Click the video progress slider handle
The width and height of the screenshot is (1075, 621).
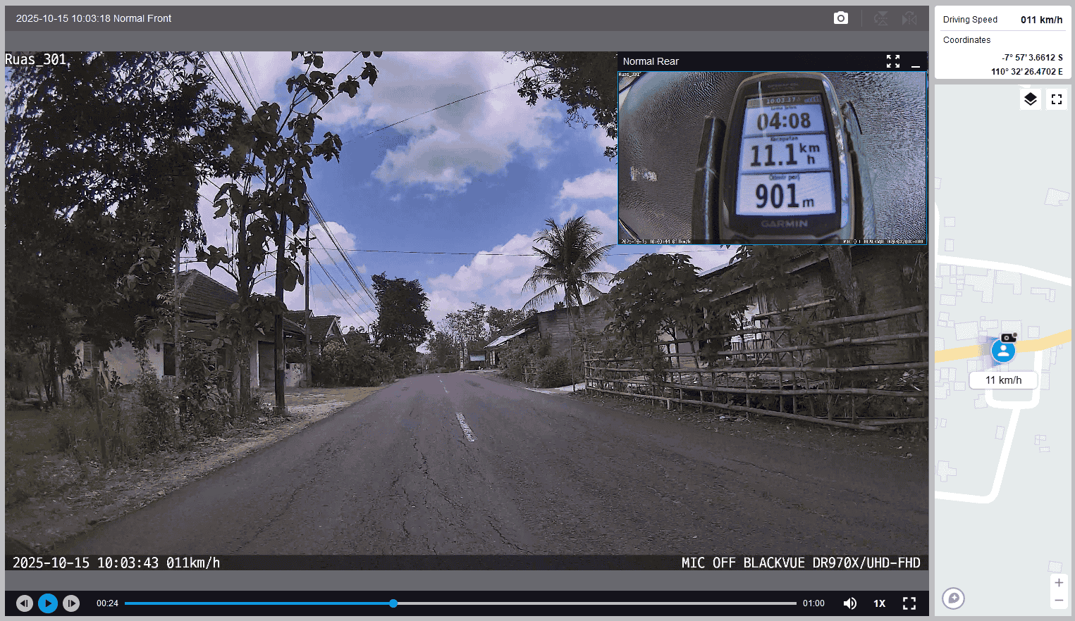coord(393,603)
